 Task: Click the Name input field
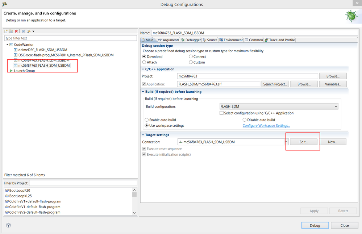254,33
